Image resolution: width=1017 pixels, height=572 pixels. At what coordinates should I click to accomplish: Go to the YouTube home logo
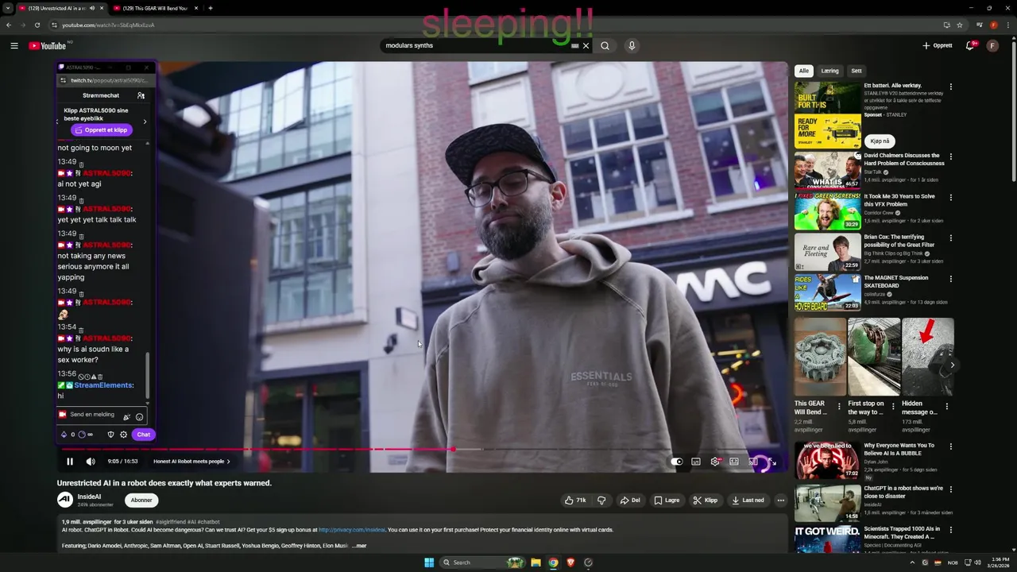(x=48, y=45)
